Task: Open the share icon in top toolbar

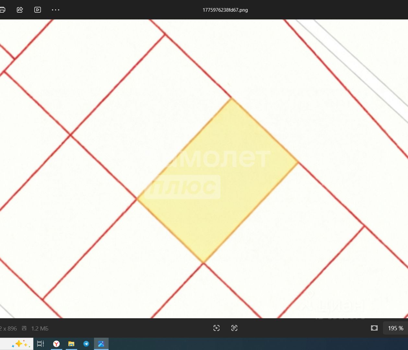Action: (x=20, y=10)
